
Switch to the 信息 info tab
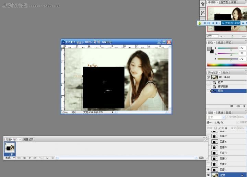tap(234, 2)
